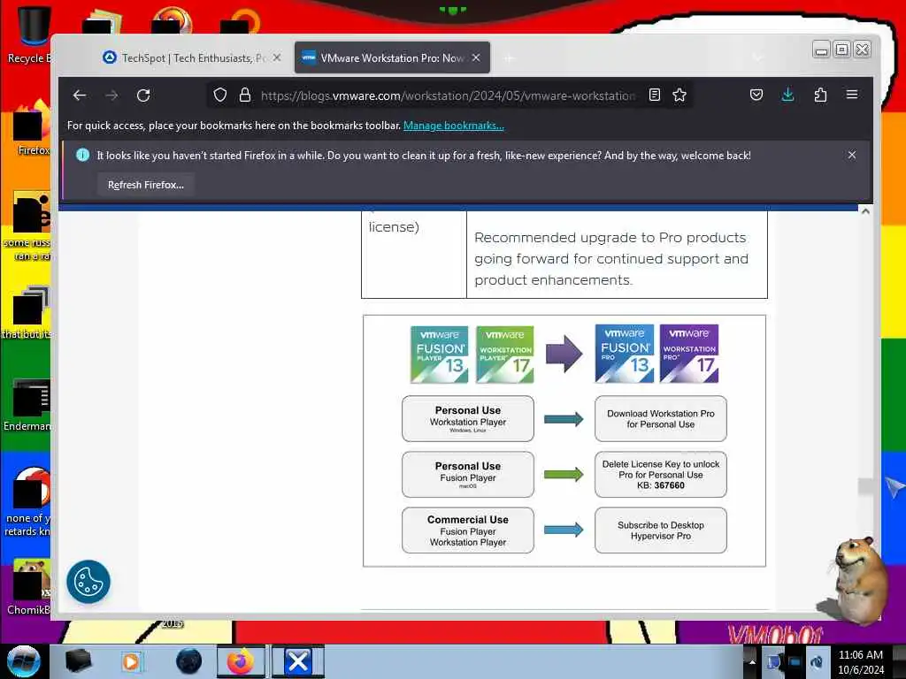Image resolution: width=906 pixels, height=679 pixels.
Task: Click the "Personal Use Fusion Player" box
Action: 468,475
